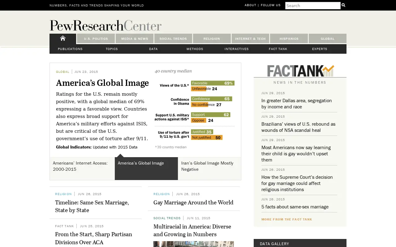The height and width of the screenshot is (247, 396).
Task: Open 5 facts about same-sex marriage
Action: pyautogui.click(x=295, y=207)
